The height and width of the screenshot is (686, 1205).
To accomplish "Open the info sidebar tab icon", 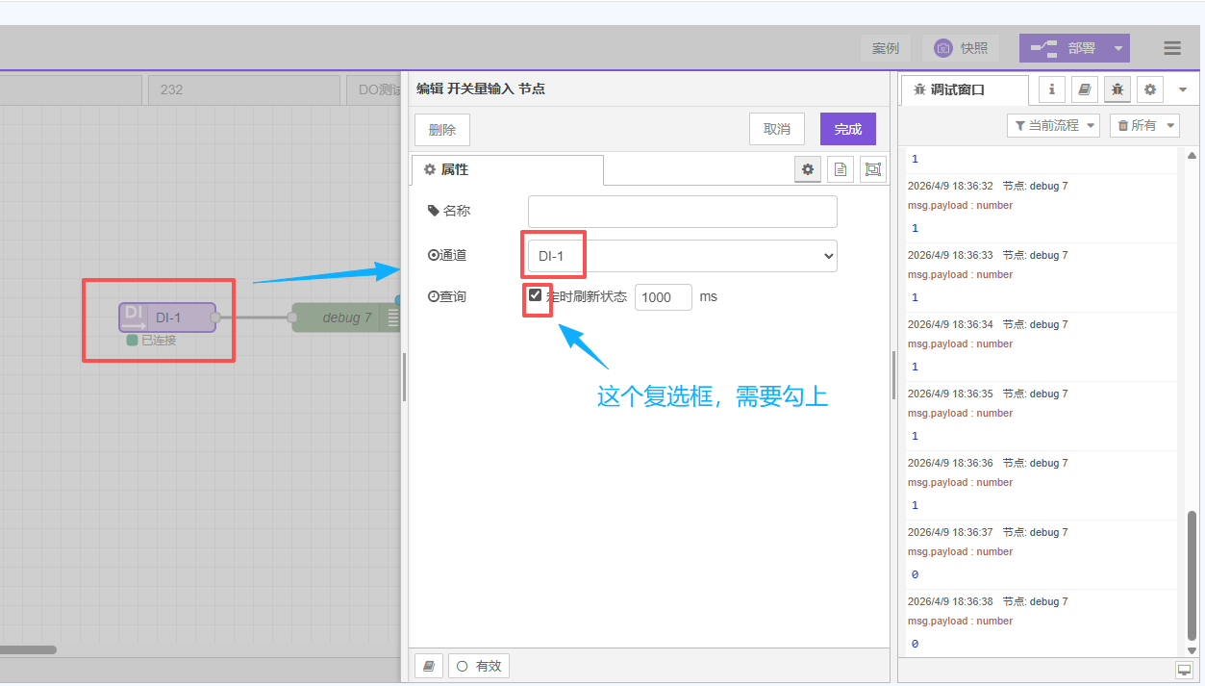I will 1051,89.
